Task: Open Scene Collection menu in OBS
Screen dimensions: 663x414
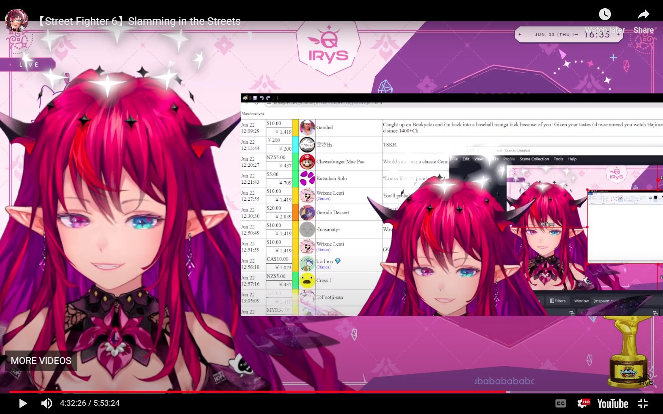Action: tap(534, 159)
